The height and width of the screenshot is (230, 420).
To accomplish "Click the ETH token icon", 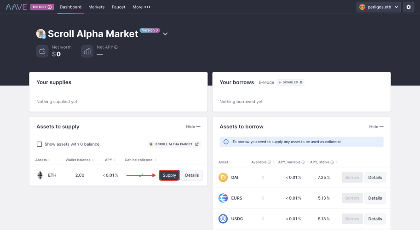I will (x=40, y=175).
